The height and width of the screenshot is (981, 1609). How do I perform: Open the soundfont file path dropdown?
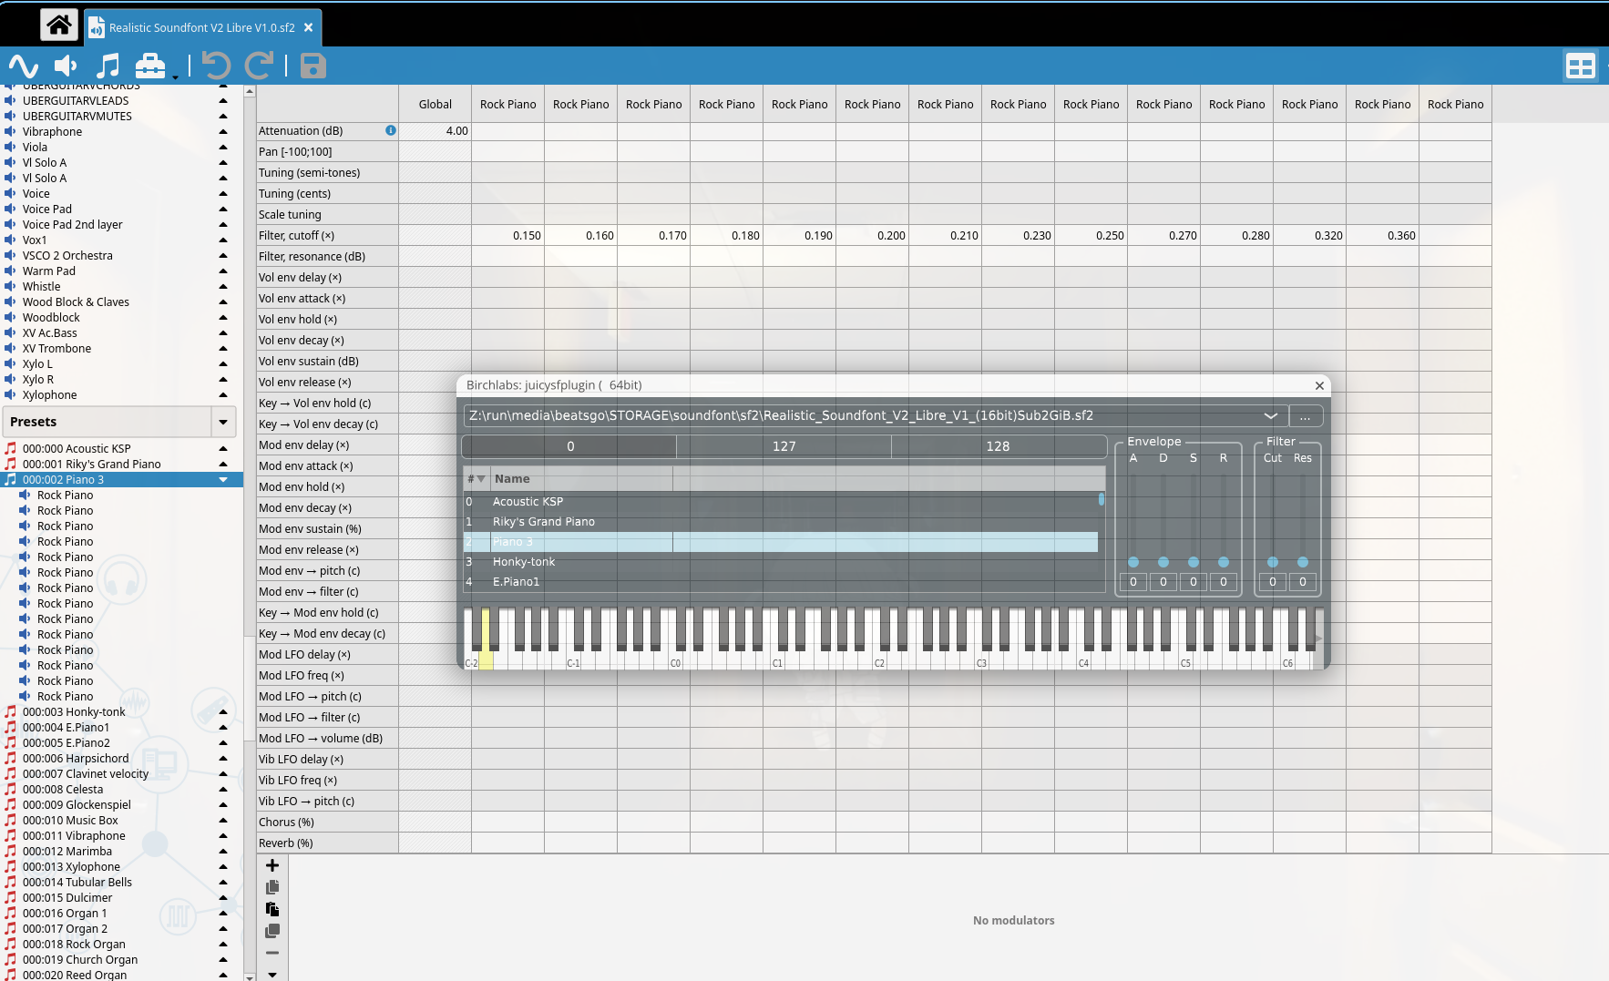[1270, 416]
